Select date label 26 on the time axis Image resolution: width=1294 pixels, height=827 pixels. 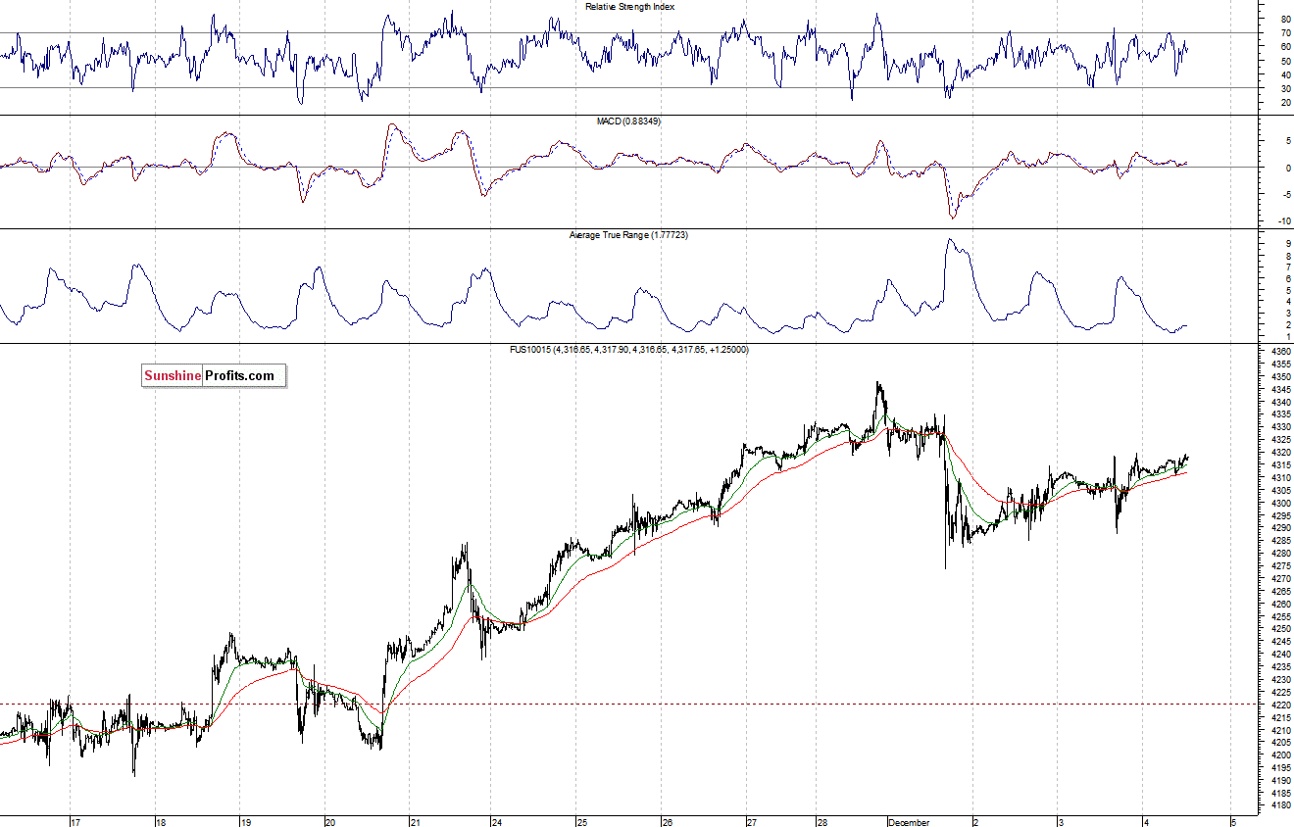[667, 822]
